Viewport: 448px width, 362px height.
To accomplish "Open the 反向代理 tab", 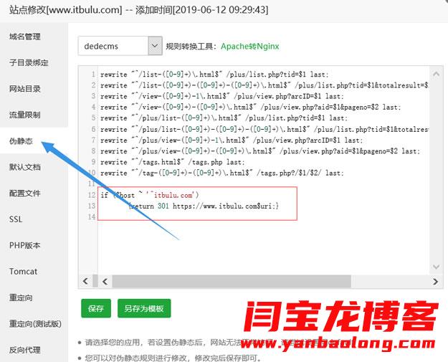I will (24, 350).
